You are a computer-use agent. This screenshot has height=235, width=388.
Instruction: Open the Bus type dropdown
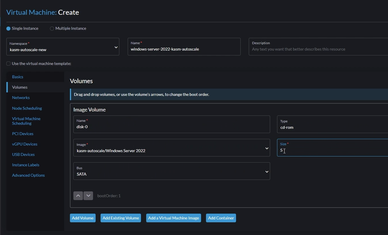point(172,171)
